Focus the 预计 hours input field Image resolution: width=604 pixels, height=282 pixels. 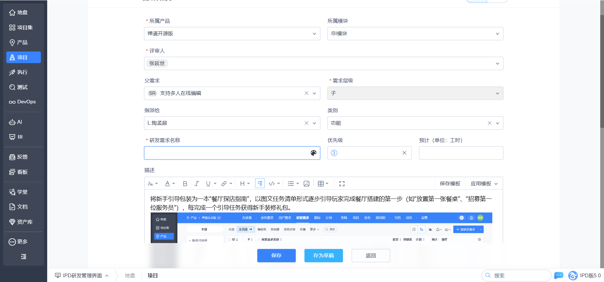click(x=461, y=153)
